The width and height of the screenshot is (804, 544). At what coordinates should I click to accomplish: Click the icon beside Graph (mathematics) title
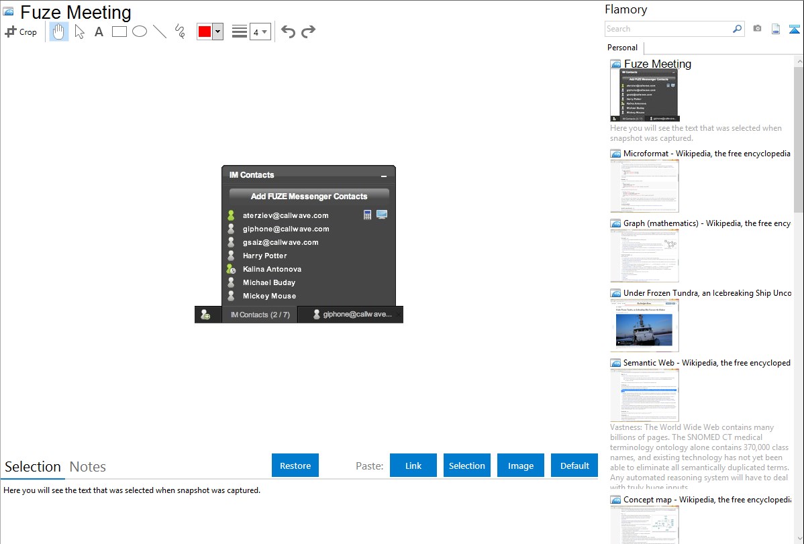coord(615,223)
